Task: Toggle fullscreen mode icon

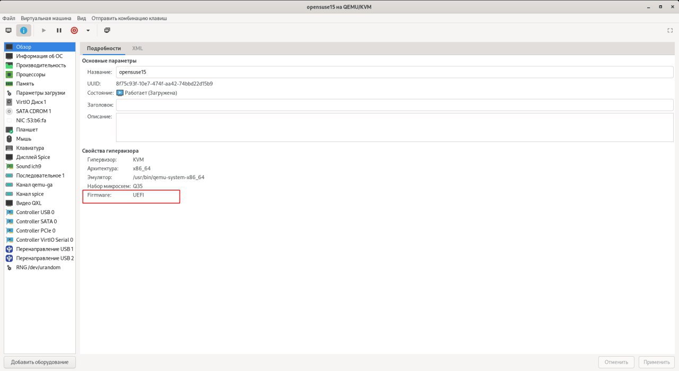Action: coord(670,30)
